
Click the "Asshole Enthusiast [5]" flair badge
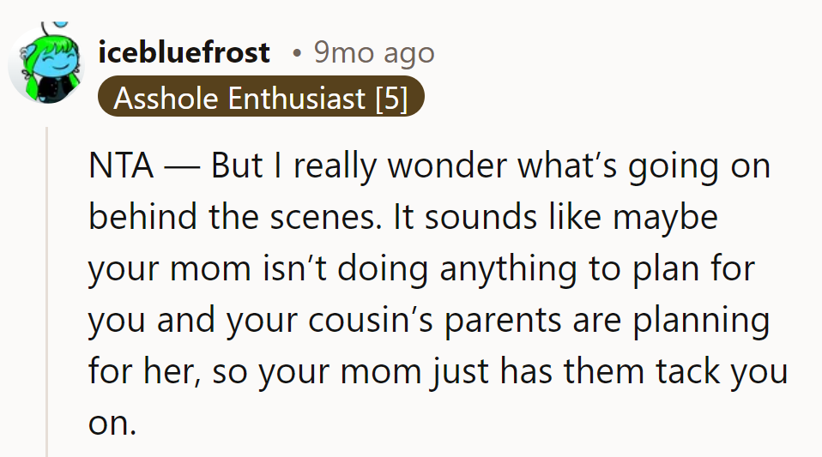pos(261,99)
